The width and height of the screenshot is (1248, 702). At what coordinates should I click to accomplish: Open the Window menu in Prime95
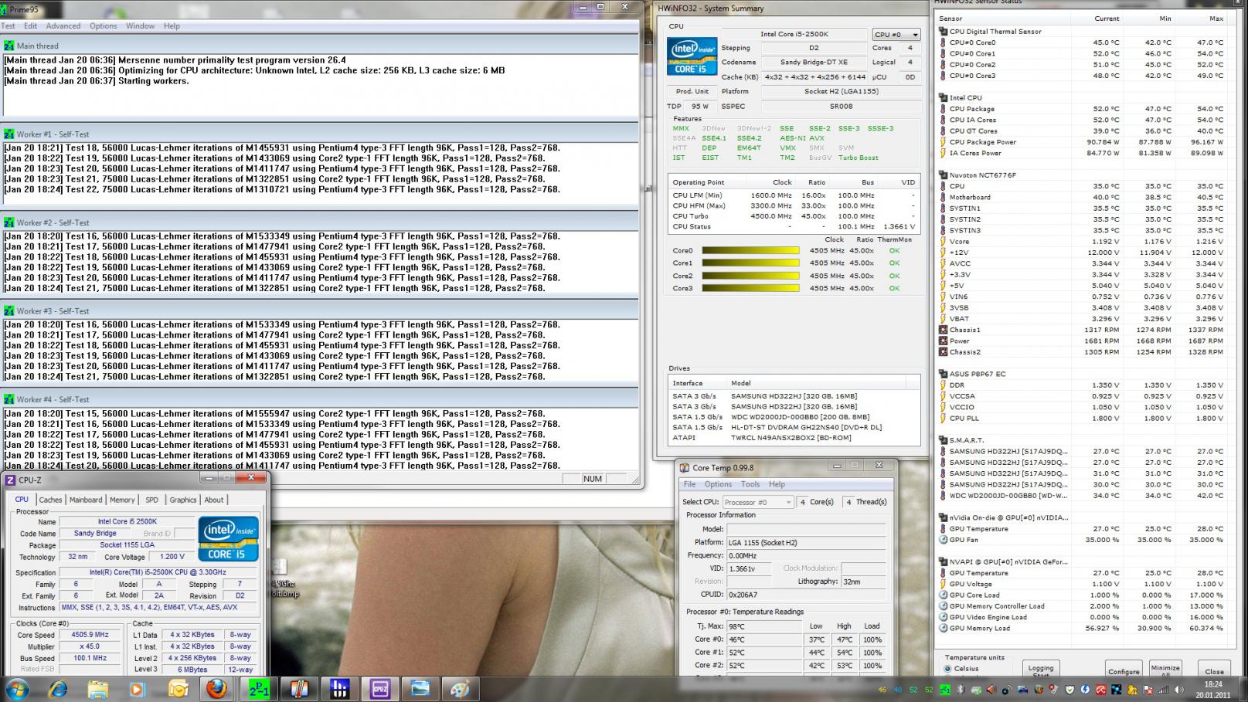141,26
